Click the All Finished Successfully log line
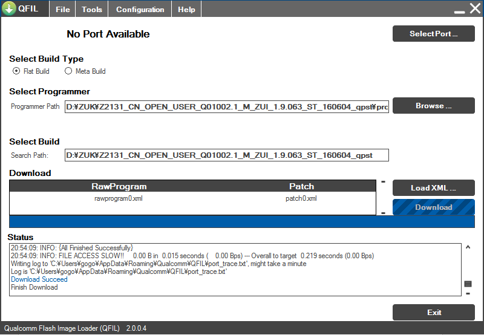This screenshot has width=484, height=335. point(72,248)
